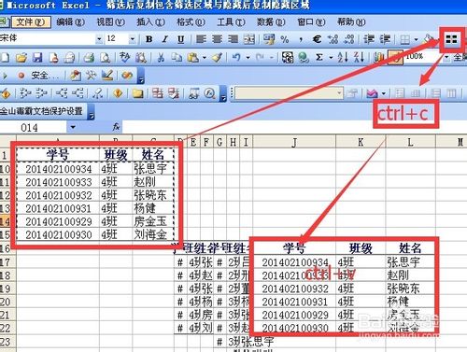467x352 pixels.
Task: Toggle center alignment
Action: 217,39
